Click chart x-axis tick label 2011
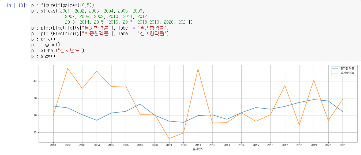The width and height of the screenshot is (361, 155). (x=198, y=145)
